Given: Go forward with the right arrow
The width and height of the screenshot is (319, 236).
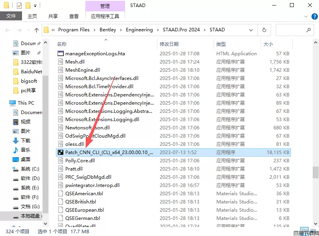Looking at the screenshot, I should (x=19, y=30).
